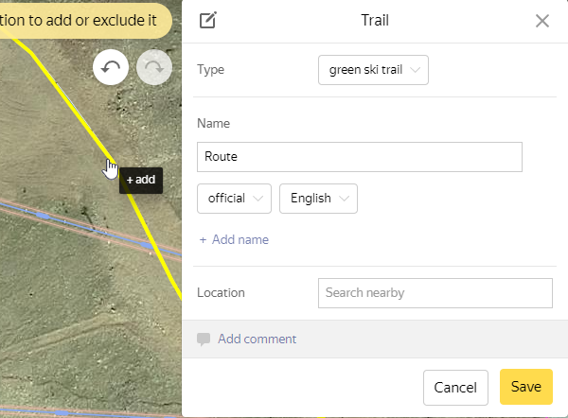Image resolution: width=568 pixels, height=418 pixels.
Task: Click the "+ add" tooltip on map
Action: pos(141,180)
